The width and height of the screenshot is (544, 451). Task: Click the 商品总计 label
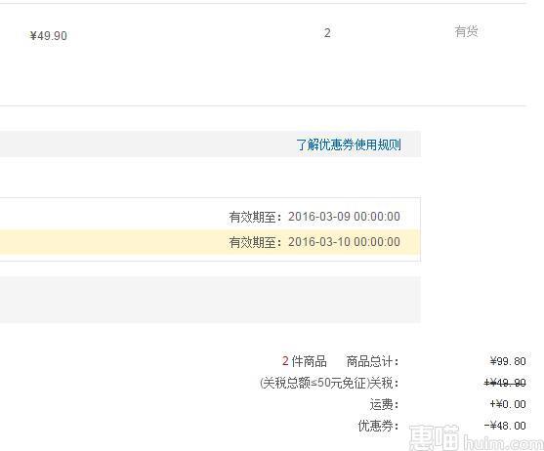(x=372, y=361)
